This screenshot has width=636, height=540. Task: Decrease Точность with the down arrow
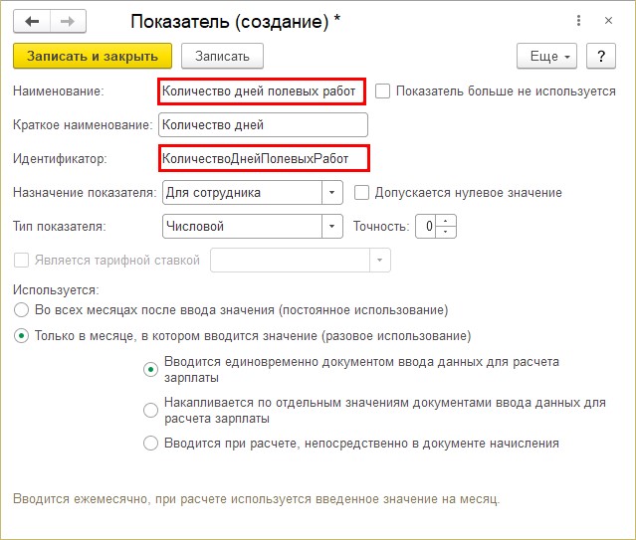(x=446, y=232)
